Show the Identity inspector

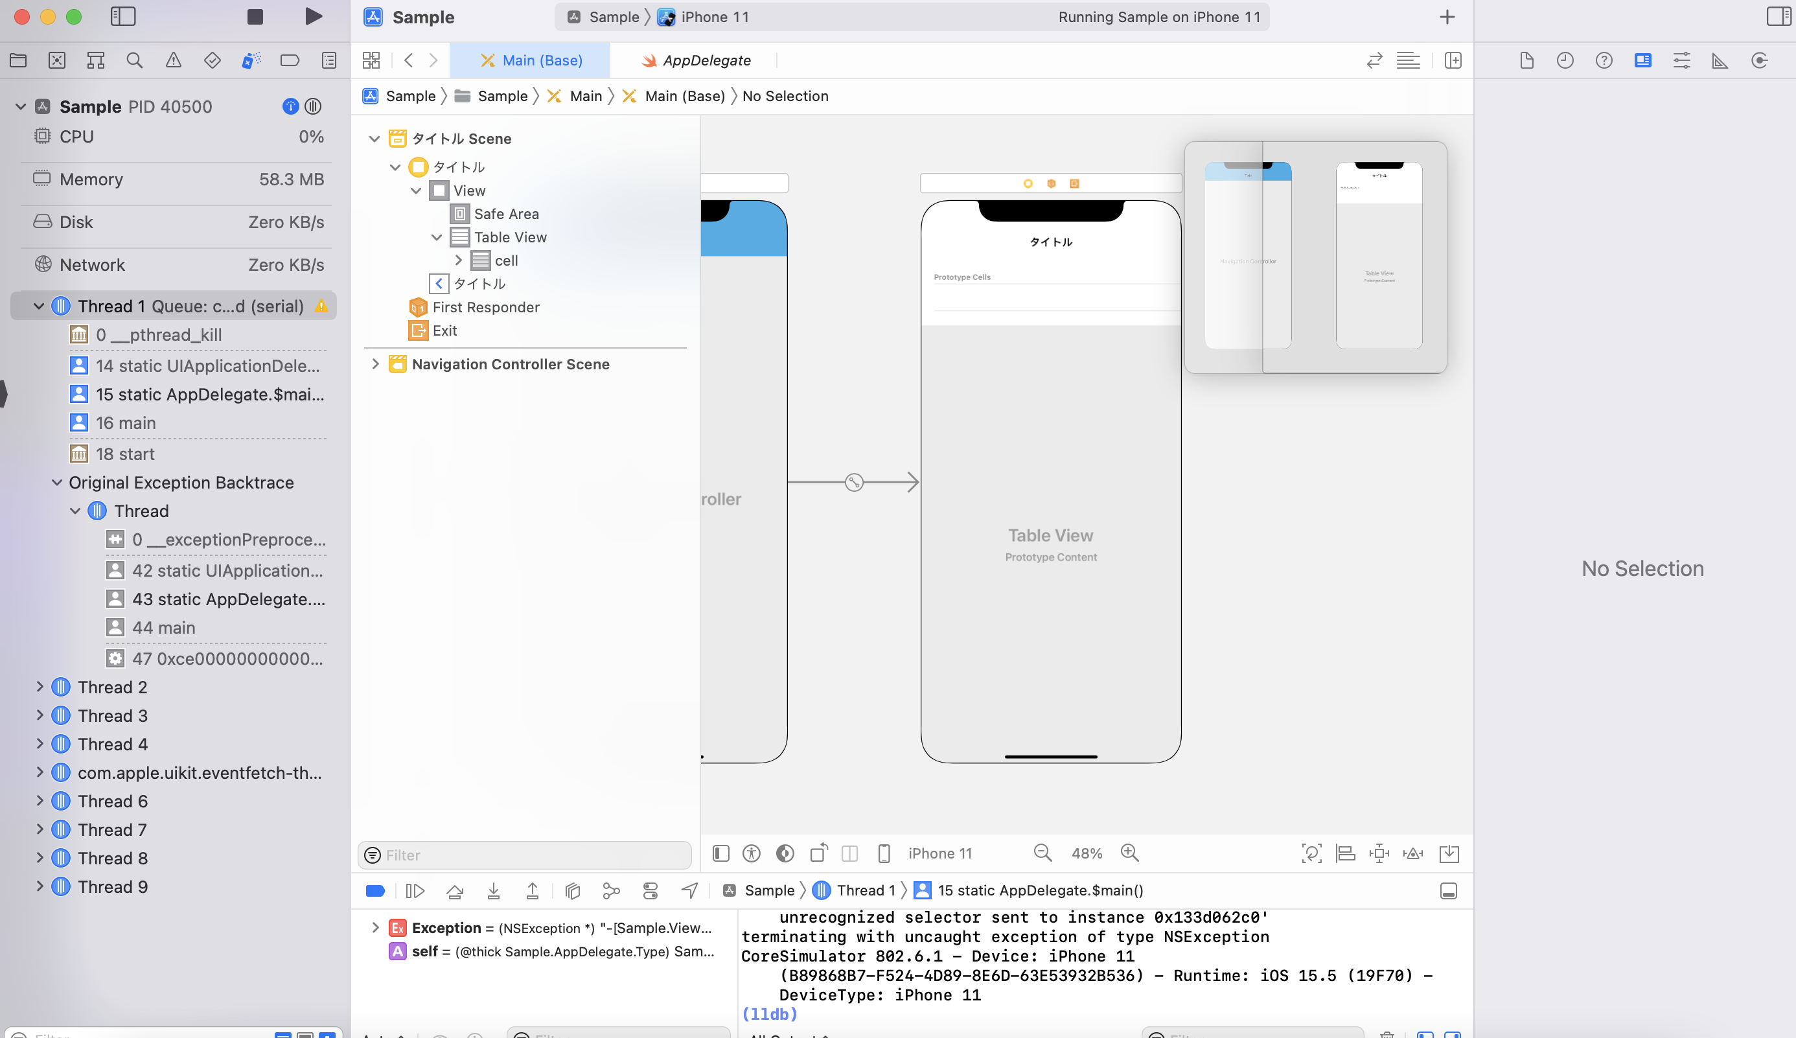pyautogui.click(x=1643, y=61)
